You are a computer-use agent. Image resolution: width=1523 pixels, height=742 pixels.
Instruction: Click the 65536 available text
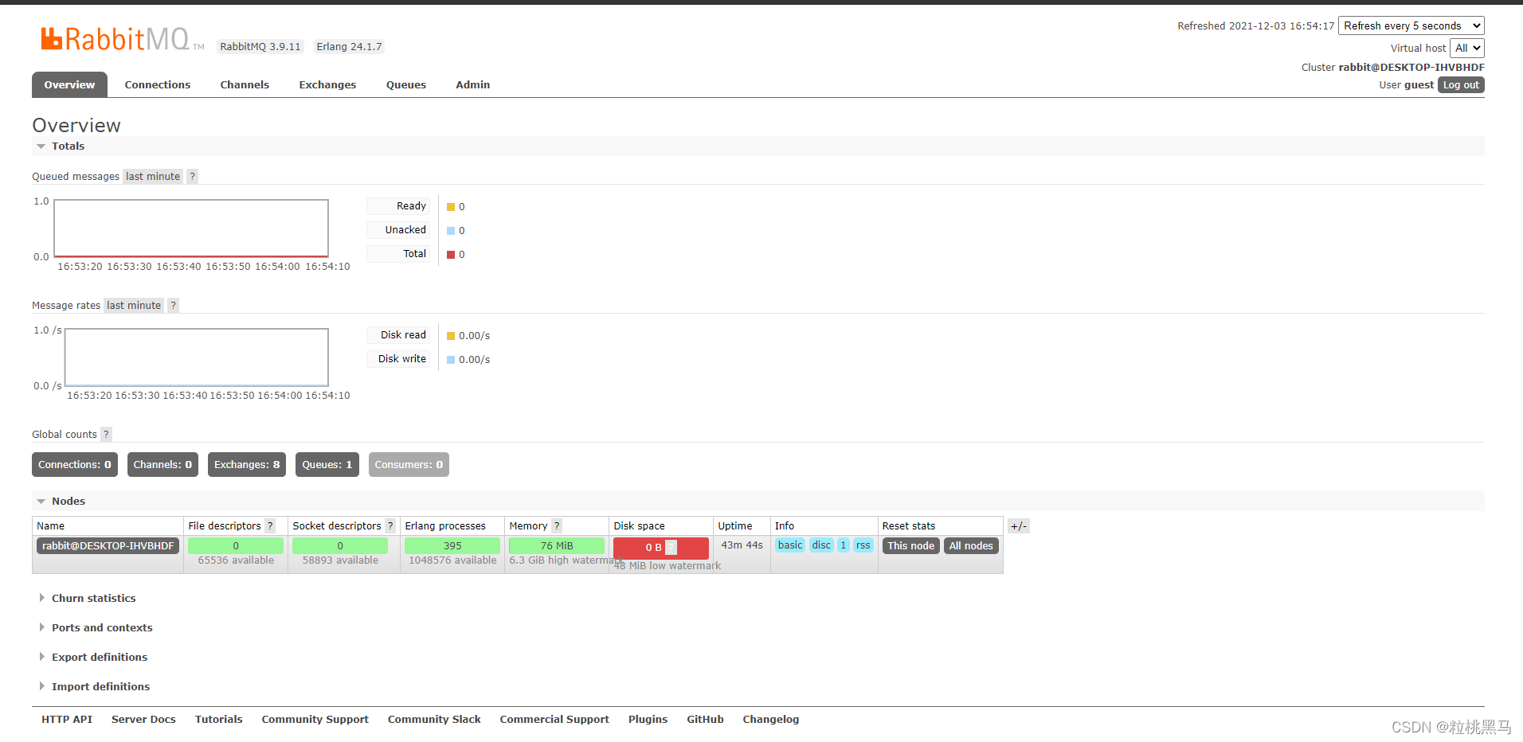click(236, 560)
